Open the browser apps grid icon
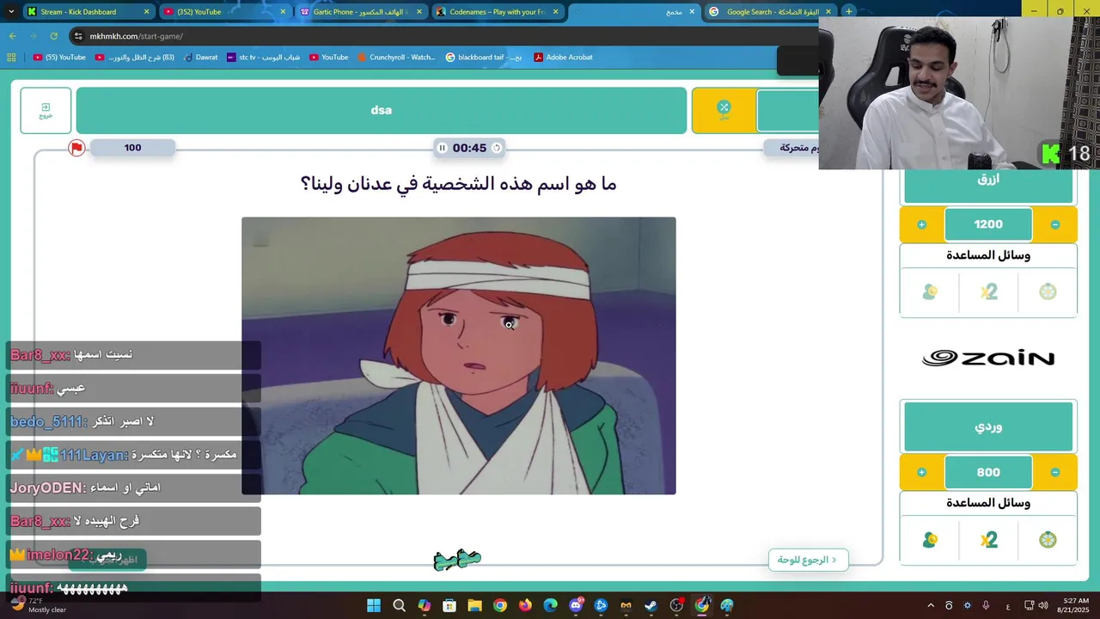 [x=11, y=58]
